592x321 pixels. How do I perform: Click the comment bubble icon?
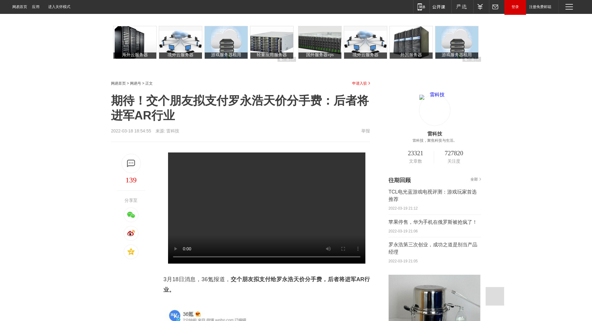tap(131, 163)
